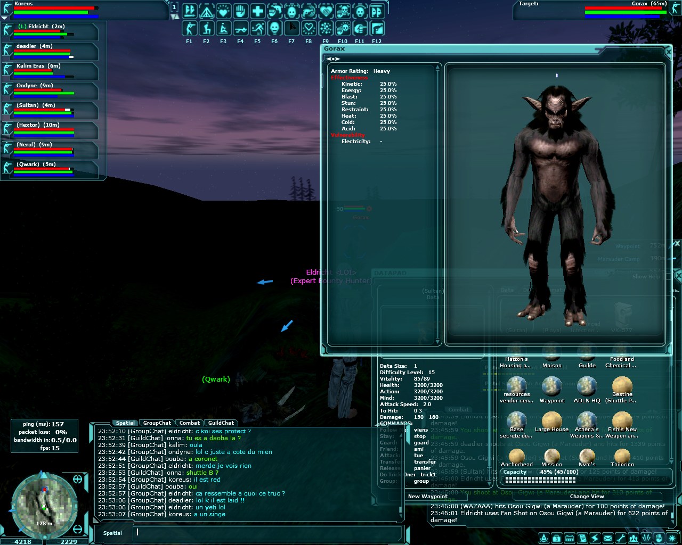The height and width of the screenshot is (545, 682).
Task: Select the Guilde waypoint planet icon
Action: (x=587, y=357)
